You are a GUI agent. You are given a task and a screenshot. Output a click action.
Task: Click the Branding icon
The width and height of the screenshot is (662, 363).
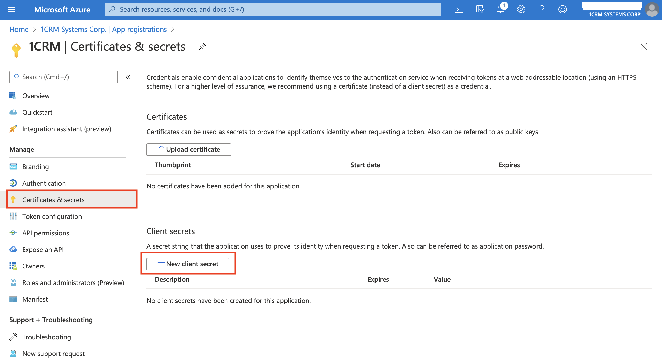coord(13,166)
